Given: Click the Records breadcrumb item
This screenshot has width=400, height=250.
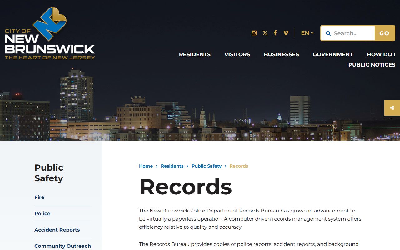Looking at the screenshot, I should click(x=239, y=166).
